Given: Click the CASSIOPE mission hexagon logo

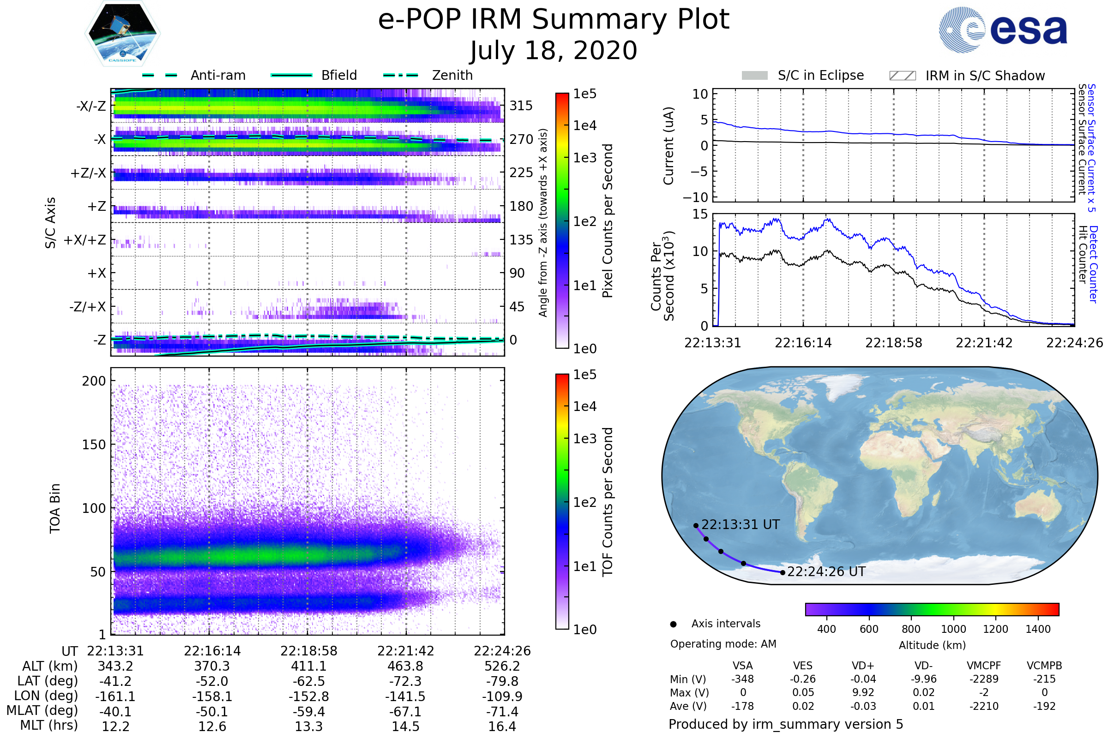Looking at the screenshot, I should click(x=122, y=34).
